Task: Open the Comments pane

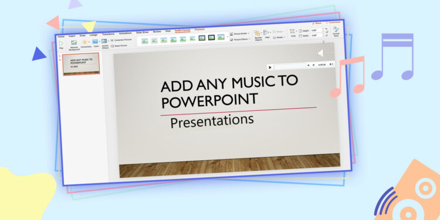Action: [333, 22]
